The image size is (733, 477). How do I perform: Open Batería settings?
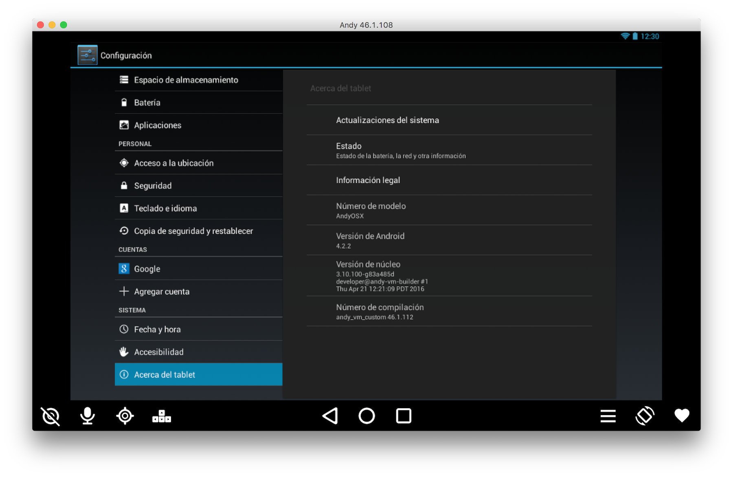click(199, 103)
